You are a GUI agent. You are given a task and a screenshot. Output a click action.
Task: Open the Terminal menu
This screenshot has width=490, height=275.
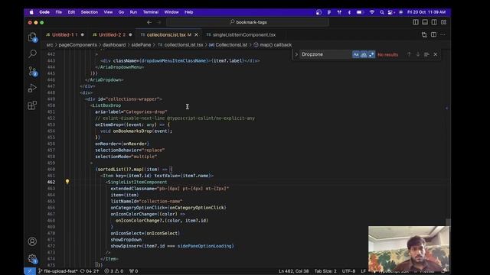(x=151, y=12)
